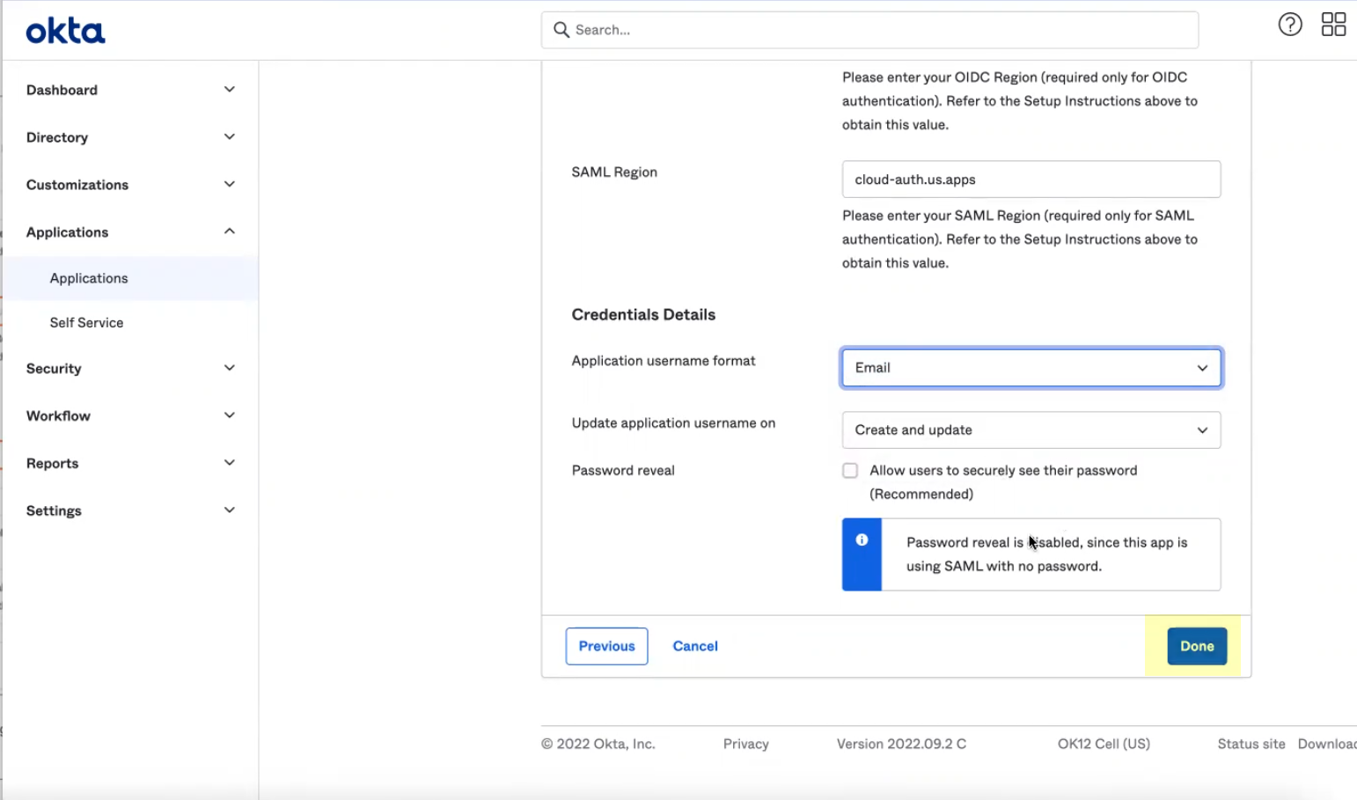Click the SAML Region label
Viewport: 1357px width, 800px height.
(614, 172)
